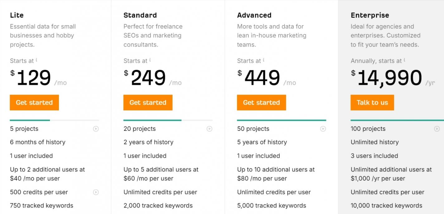
Task: Click the info icon beside "Annually, starts at"
Action: tap(404, 60)
